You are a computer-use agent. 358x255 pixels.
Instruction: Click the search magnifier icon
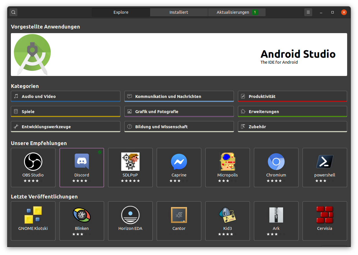point(13,12)
